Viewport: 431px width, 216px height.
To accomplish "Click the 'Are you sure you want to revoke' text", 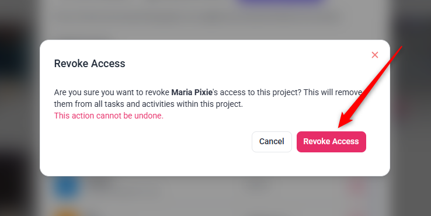I will coord(112,92).
